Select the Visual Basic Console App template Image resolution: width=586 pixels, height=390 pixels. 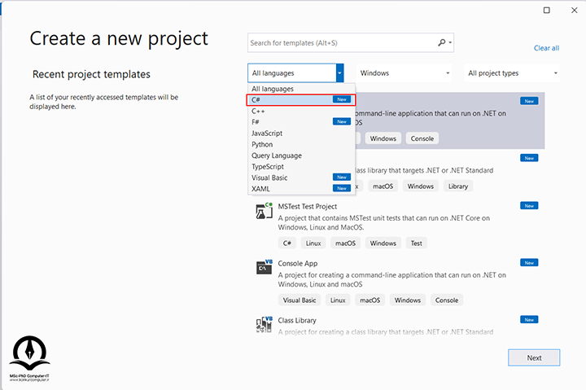[398, 282]
